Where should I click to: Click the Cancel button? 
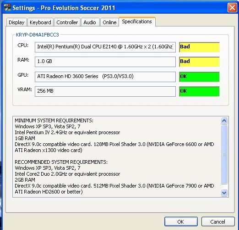point(218,221)
